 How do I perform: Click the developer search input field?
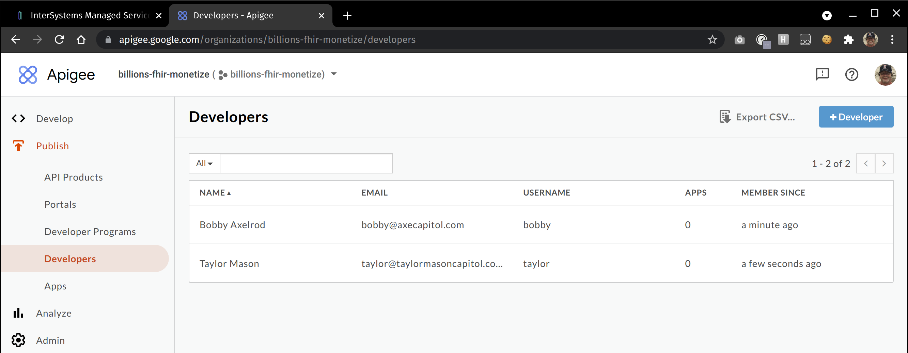[x=306, y=163]
